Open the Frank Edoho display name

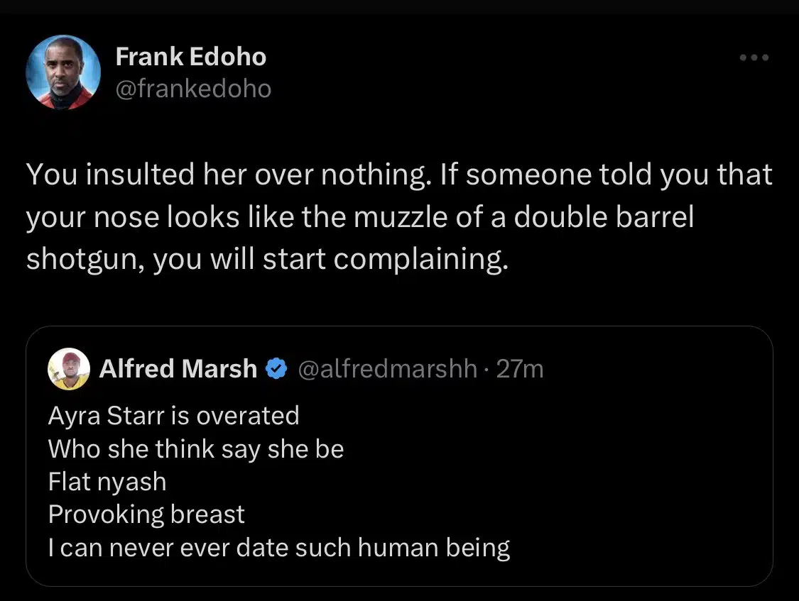190,57
